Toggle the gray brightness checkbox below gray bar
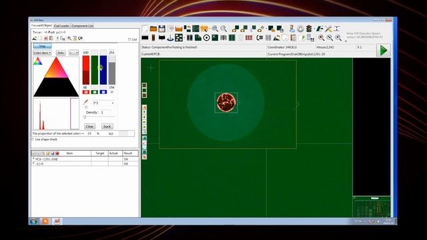The width and height of the screenshot is (427, 240). 112,92
